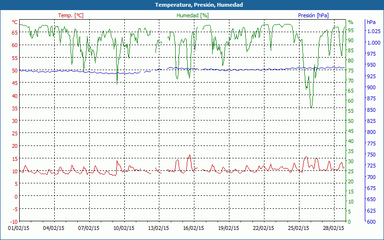Click the pressure axis value 600
This screenshot has height=240, width=384.
point(371,222)
